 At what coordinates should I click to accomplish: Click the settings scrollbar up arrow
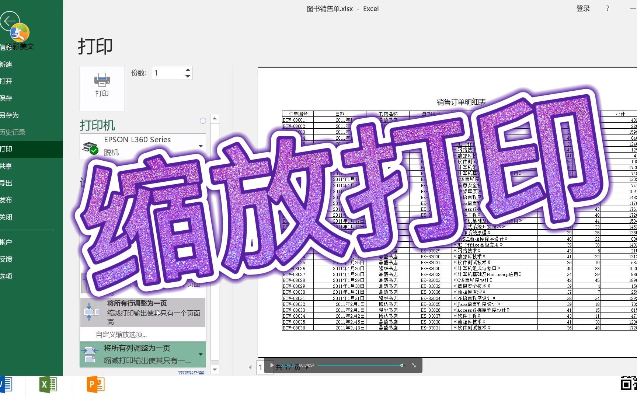215,119
